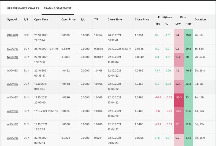Open the AUDCAD symbol link
The height and width of the screenshot is (146, 216).
click(x=13, y=138)
